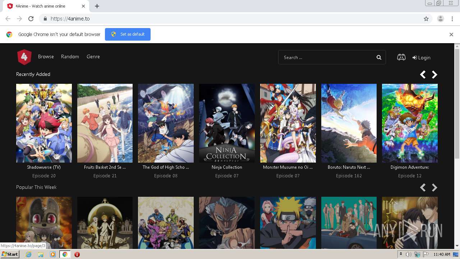The image size is (460, 259).
Task: Open the Browse menu
Action: coord(46,57)
